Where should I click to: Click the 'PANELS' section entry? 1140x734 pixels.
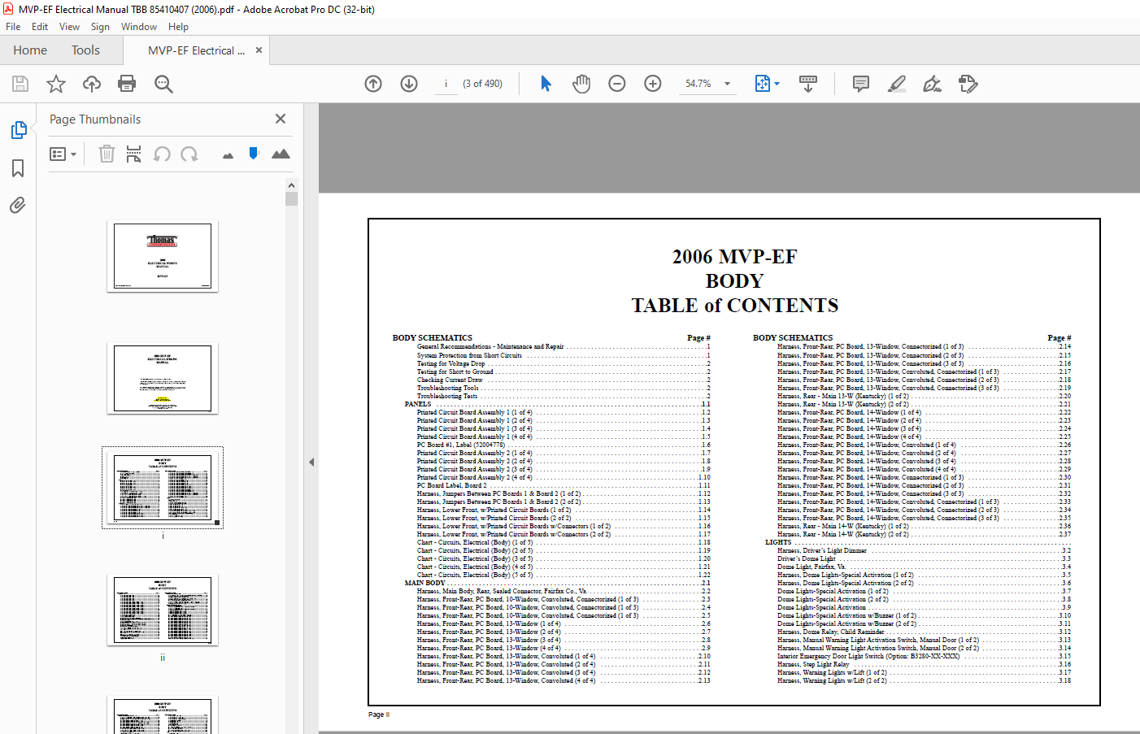[x=418, y=404]
